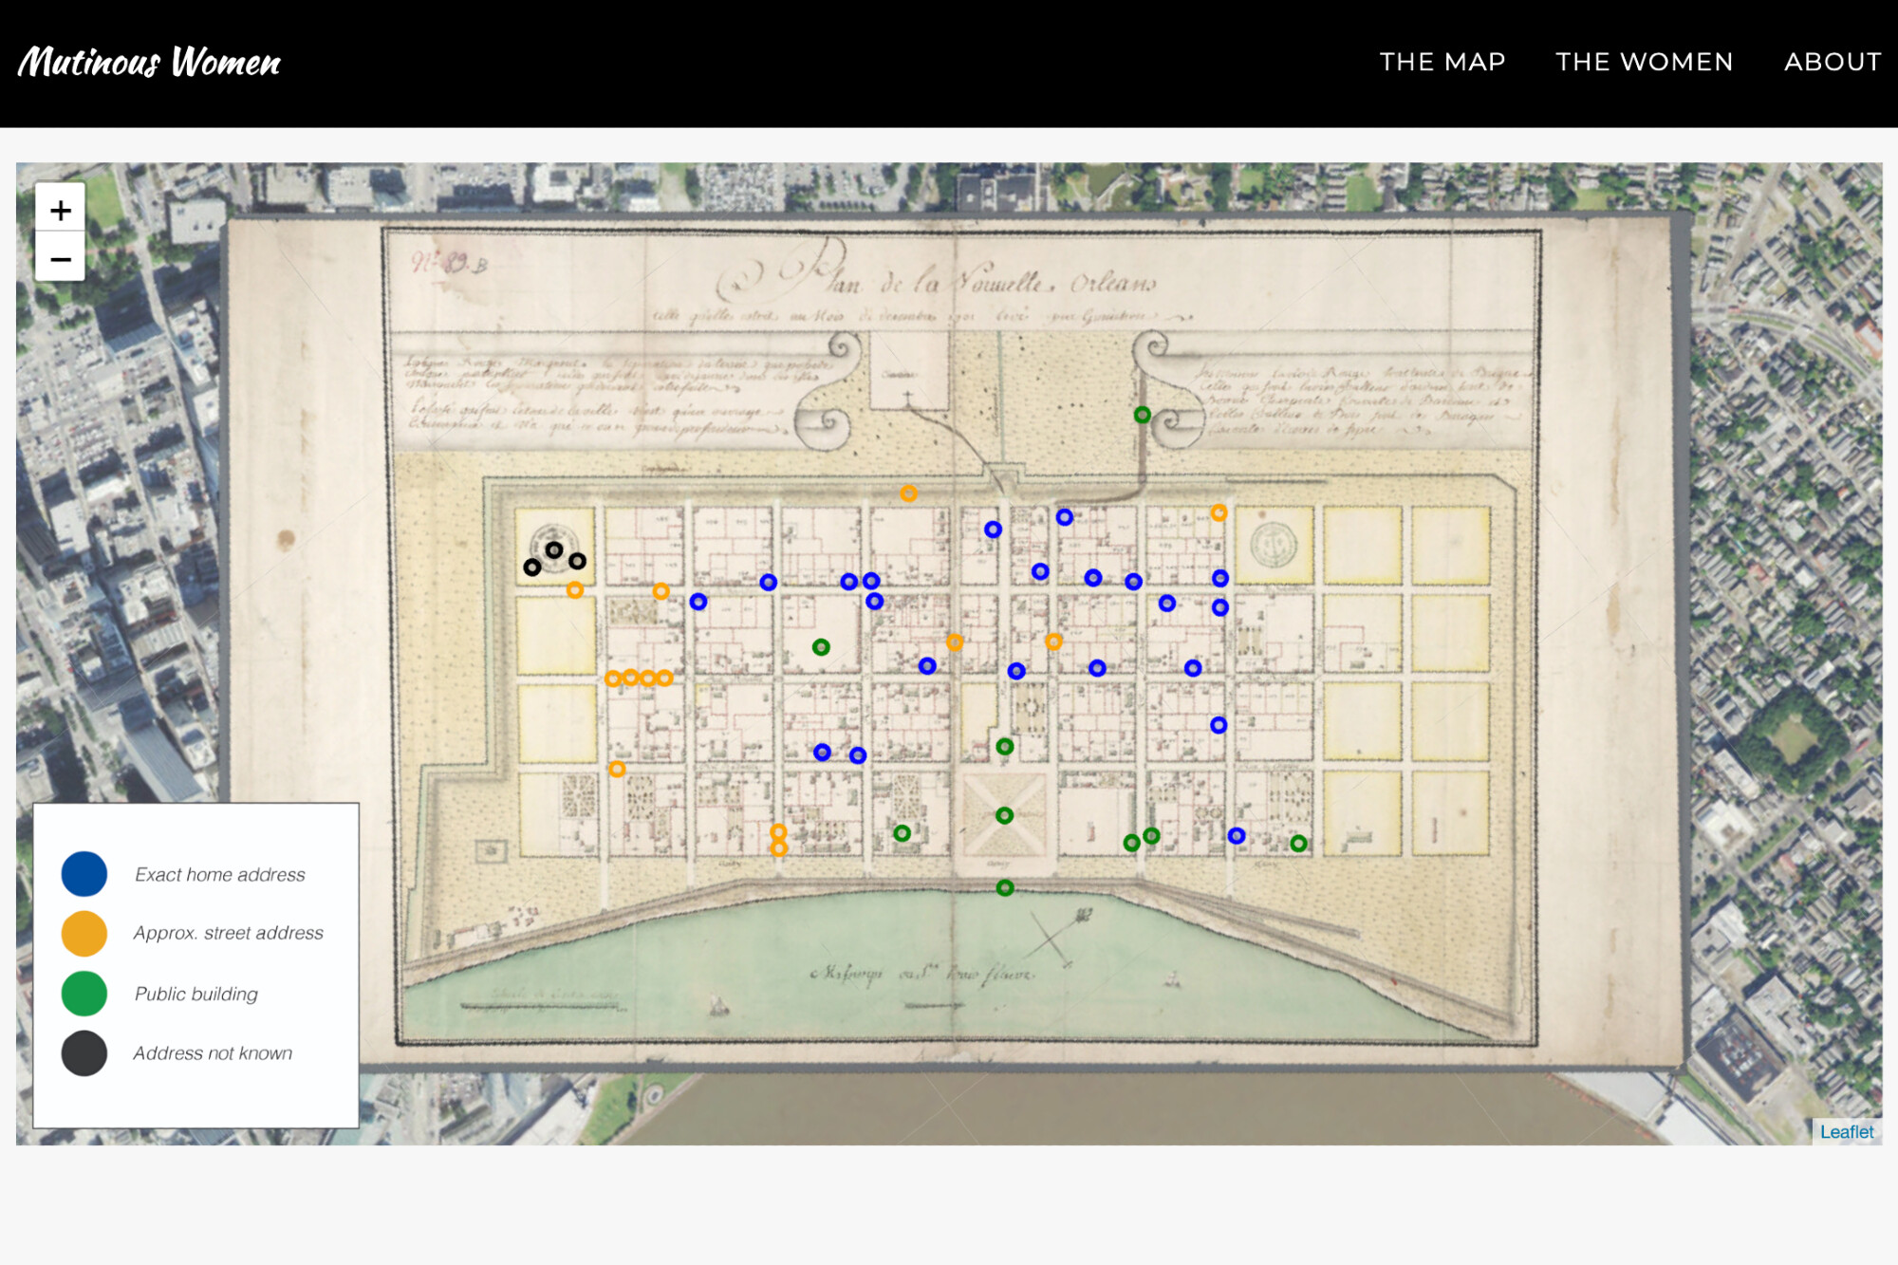This screenshot has height=1265, width=1898.
Task: Click the blue Exact home address swatch
Action: click(x=84, y=874)
